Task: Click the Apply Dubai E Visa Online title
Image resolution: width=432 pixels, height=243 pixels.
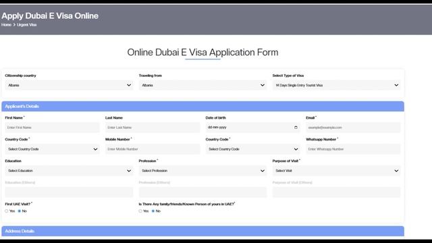Action: click(50, 16)
